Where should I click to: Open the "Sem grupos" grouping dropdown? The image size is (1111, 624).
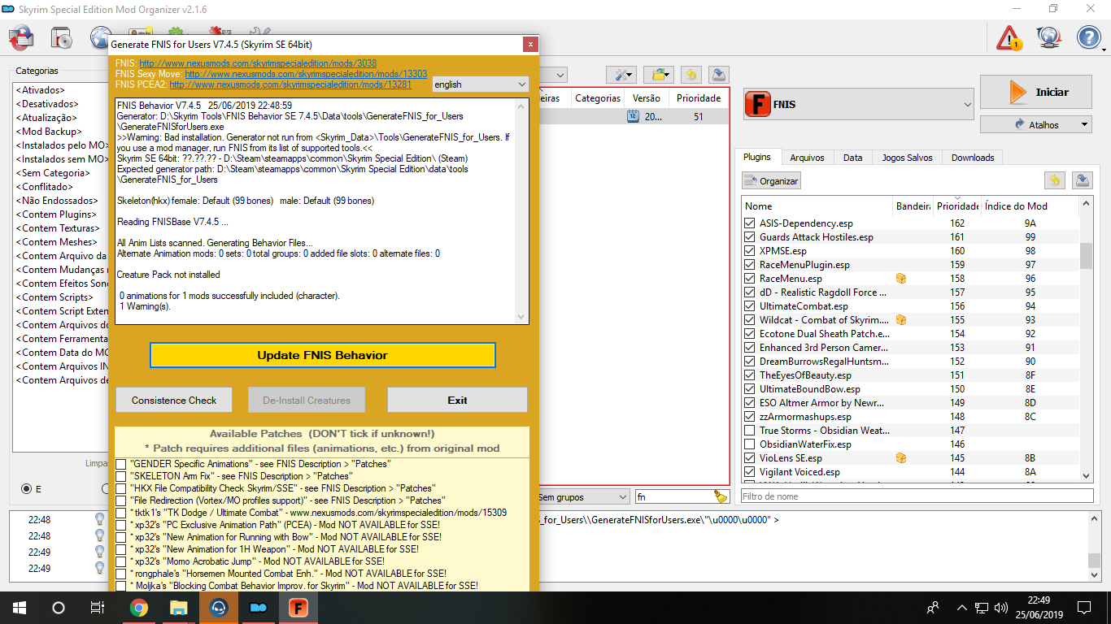(x=582, y=496)
